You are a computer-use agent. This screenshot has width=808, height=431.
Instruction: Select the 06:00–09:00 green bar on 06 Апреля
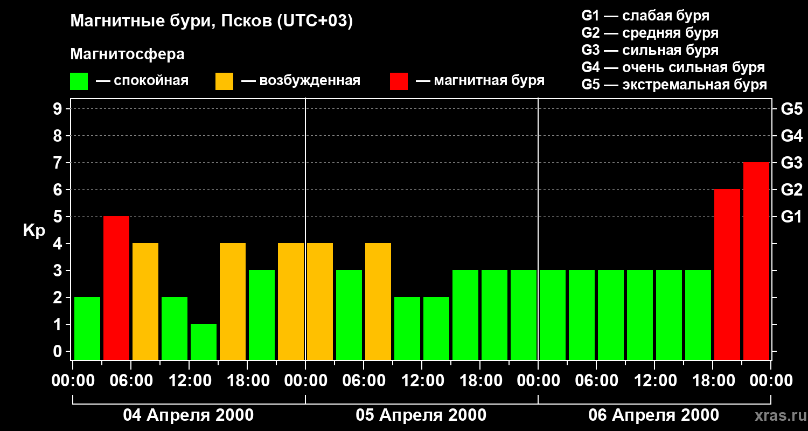pyautogui.click(x=611, y=315)
